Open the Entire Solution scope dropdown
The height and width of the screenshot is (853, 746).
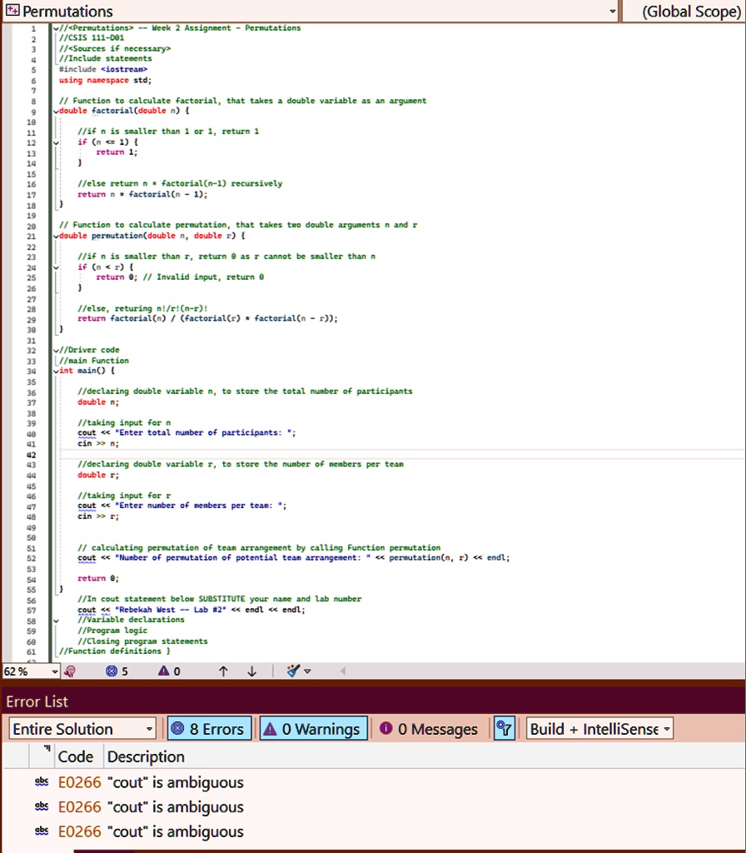(82, 729)
